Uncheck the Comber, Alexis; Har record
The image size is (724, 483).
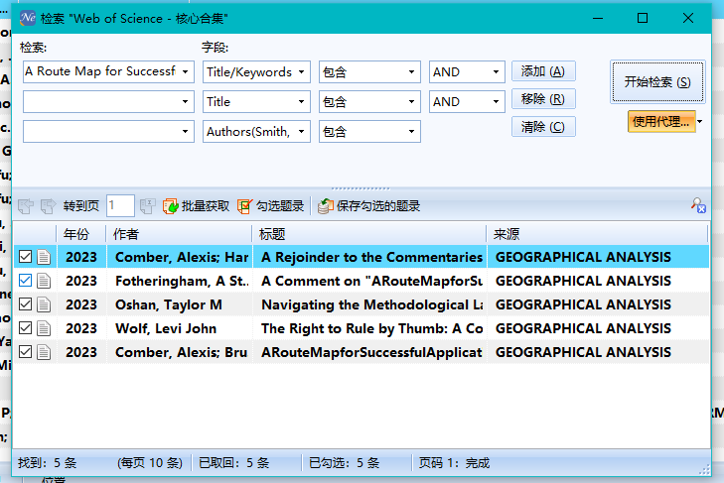pos(26,257)
